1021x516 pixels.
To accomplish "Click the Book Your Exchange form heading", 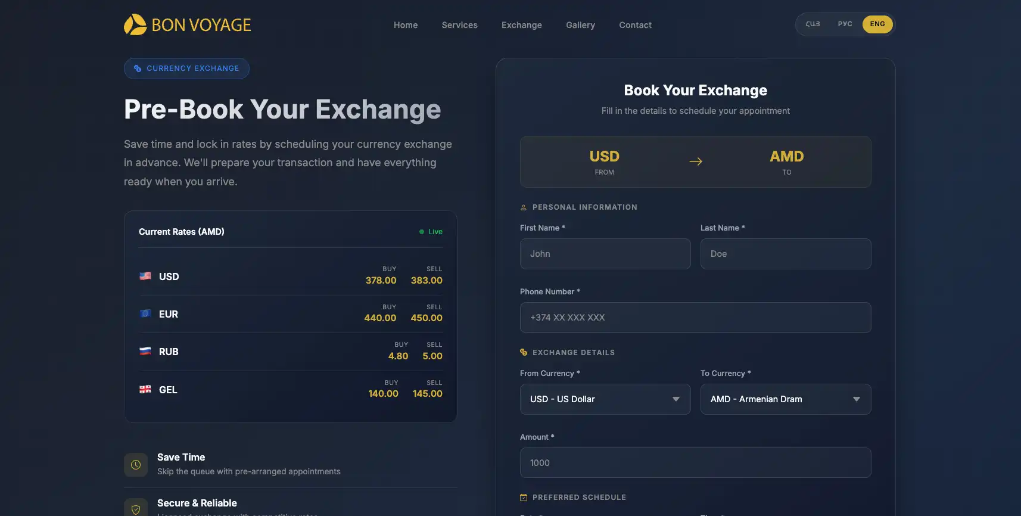I will [x=696, y=91].
